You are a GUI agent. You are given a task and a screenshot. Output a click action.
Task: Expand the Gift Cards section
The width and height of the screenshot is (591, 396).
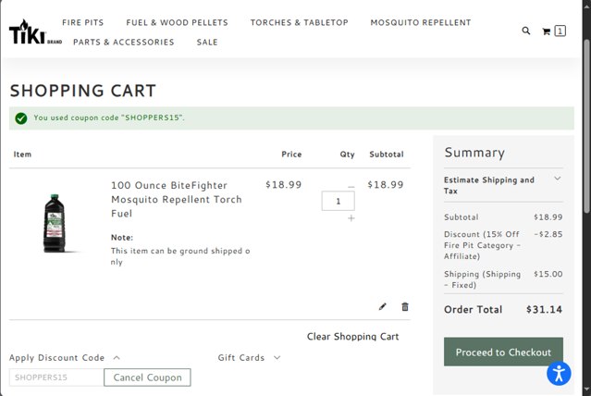coord(249,357)
